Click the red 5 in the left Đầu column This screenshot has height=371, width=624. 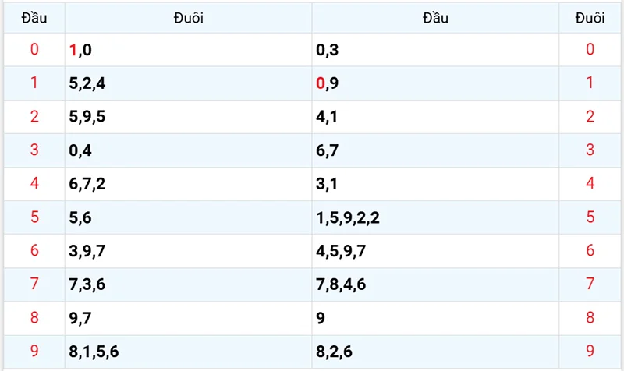pyautogui.click(x=34, y=217)
